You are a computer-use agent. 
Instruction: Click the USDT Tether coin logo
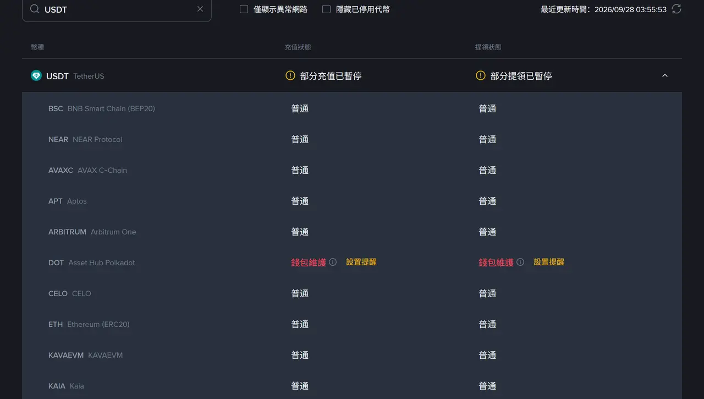coord(36,76)
